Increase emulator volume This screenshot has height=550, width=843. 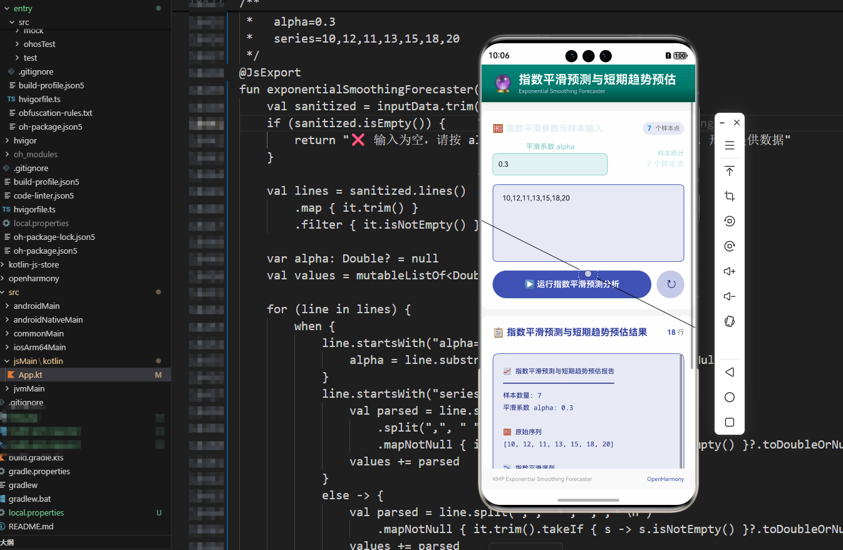(x=729, y=271)
